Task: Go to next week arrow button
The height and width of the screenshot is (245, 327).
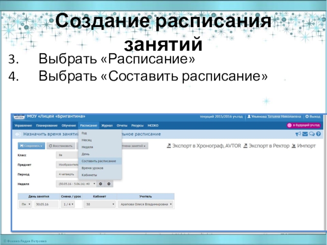Action: tap(110, 184)
